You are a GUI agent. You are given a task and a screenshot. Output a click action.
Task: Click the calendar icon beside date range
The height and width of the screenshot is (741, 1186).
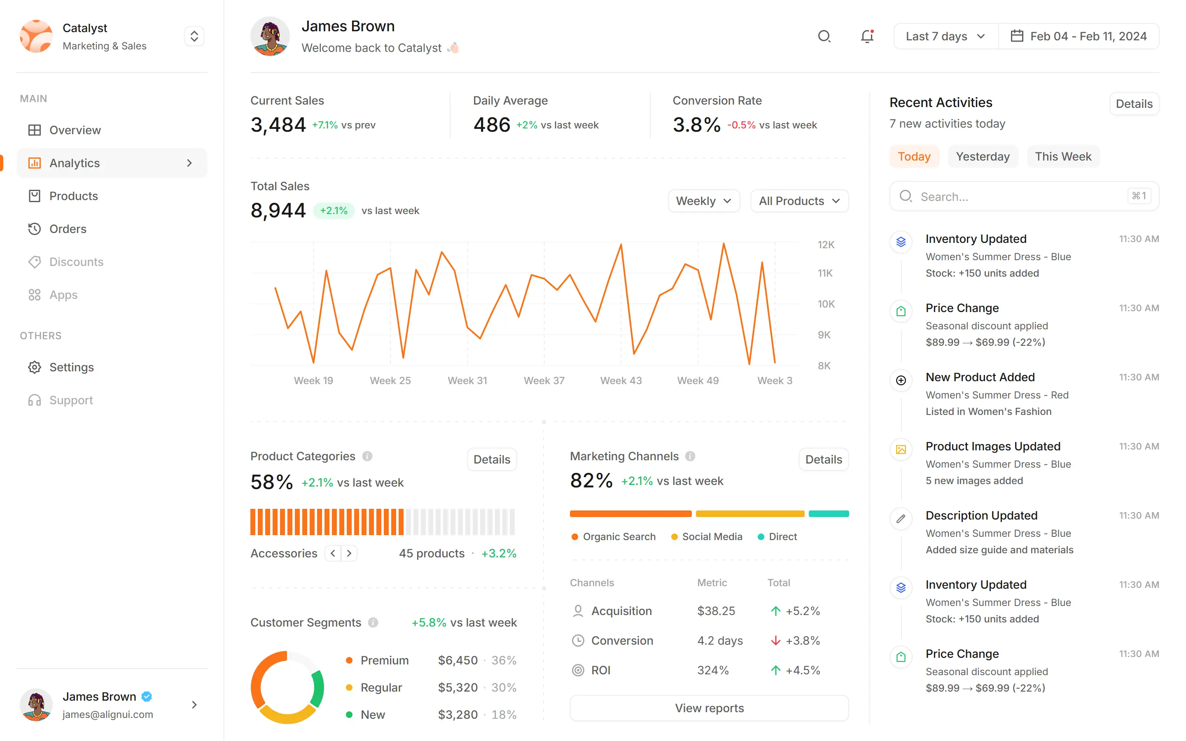[x=1016, y=36]
